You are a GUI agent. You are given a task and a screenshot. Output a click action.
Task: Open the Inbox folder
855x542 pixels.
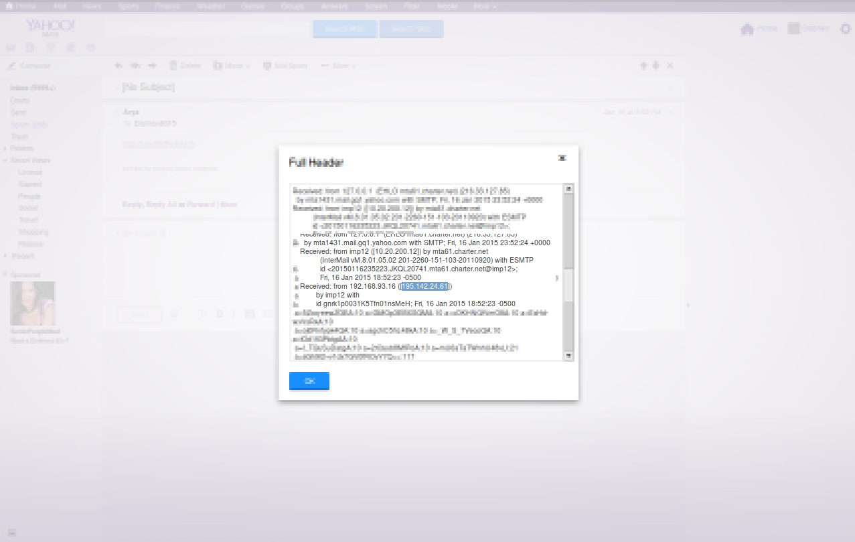tap(32, 88)
